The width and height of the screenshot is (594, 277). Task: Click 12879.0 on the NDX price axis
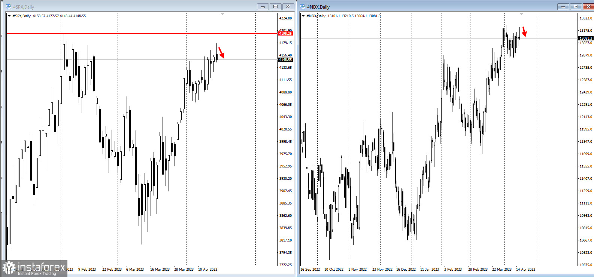tap(586, 55)
